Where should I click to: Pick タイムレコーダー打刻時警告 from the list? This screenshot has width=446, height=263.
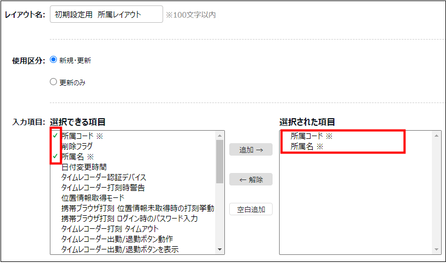(x=103, y=188)
